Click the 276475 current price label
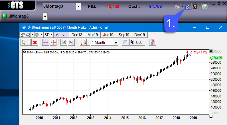Image resolution: width=227 pixels, height=125 pixels. point(216,58)
